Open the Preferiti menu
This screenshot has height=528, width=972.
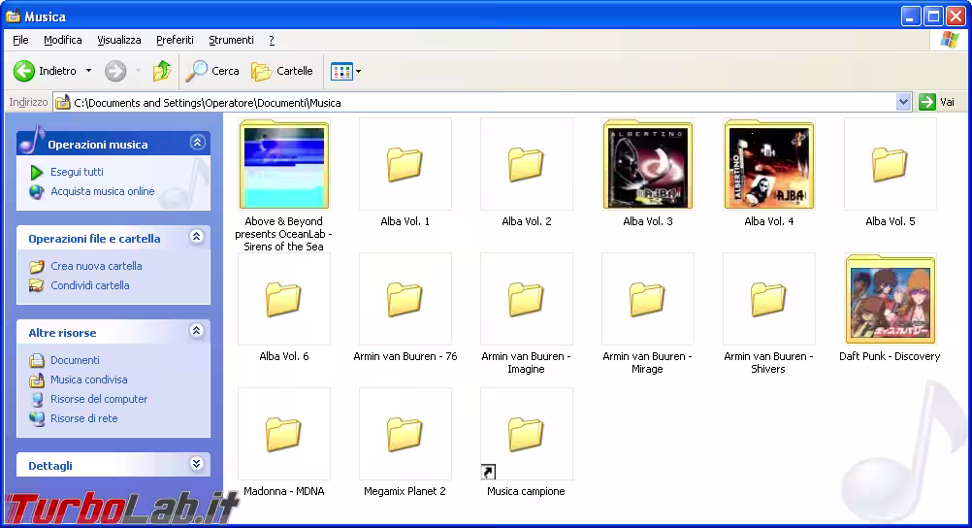[175, 40]
